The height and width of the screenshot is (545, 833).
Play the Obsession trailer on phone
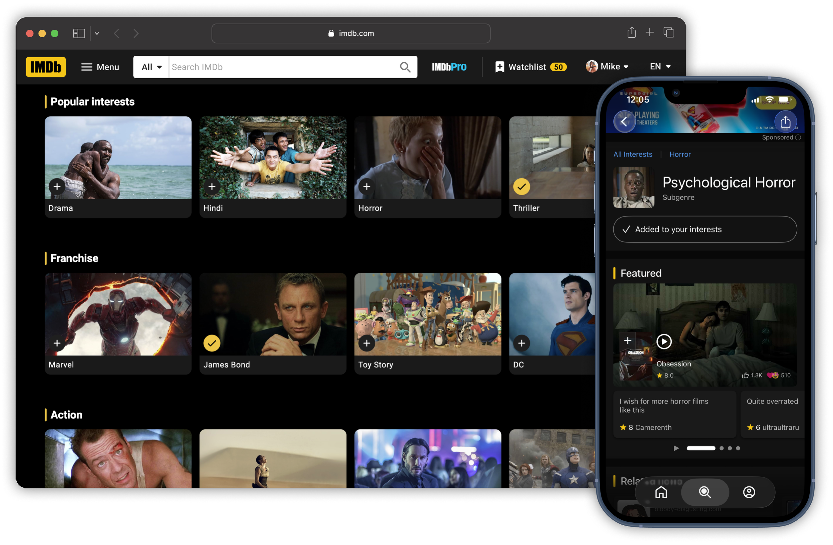click(664, 341)
